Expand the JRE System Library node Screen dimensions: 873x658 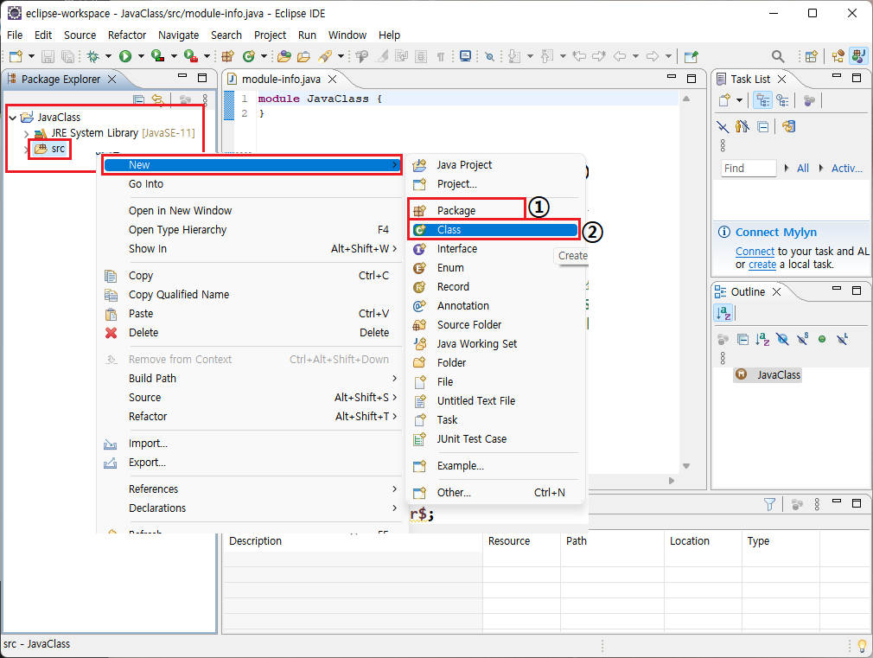click(x=26, y=134)
